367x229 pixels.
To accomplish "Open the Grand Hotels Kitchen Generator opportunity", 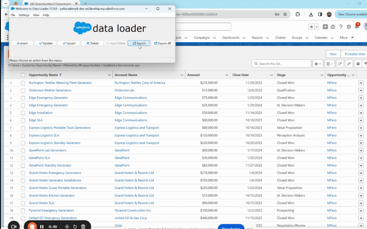I will click(52, 195).
